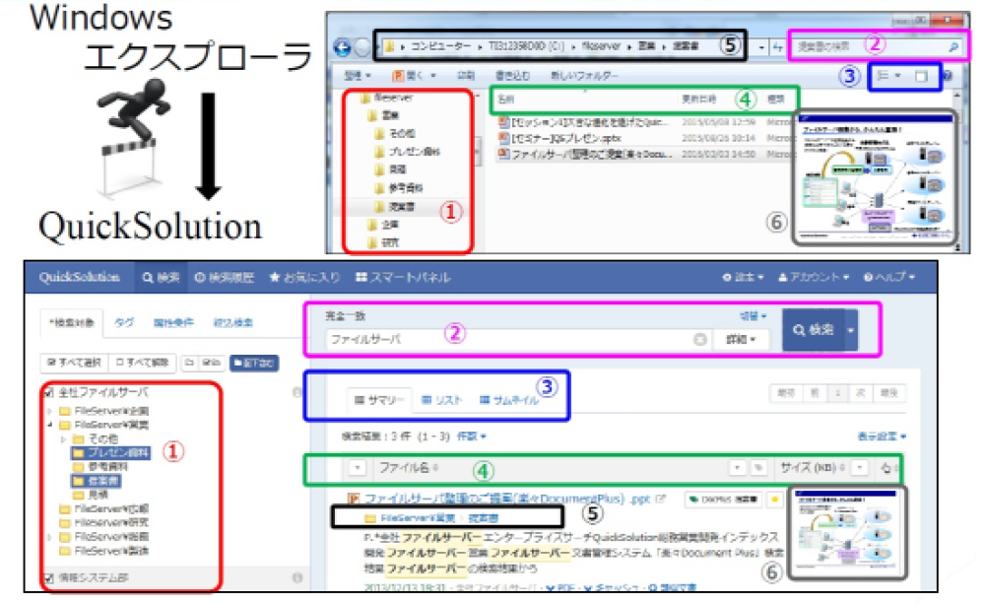This screenshot has width=985, height=604.
Task: Click the すべて解除 deselect-all button
Action: pos(143,363)
